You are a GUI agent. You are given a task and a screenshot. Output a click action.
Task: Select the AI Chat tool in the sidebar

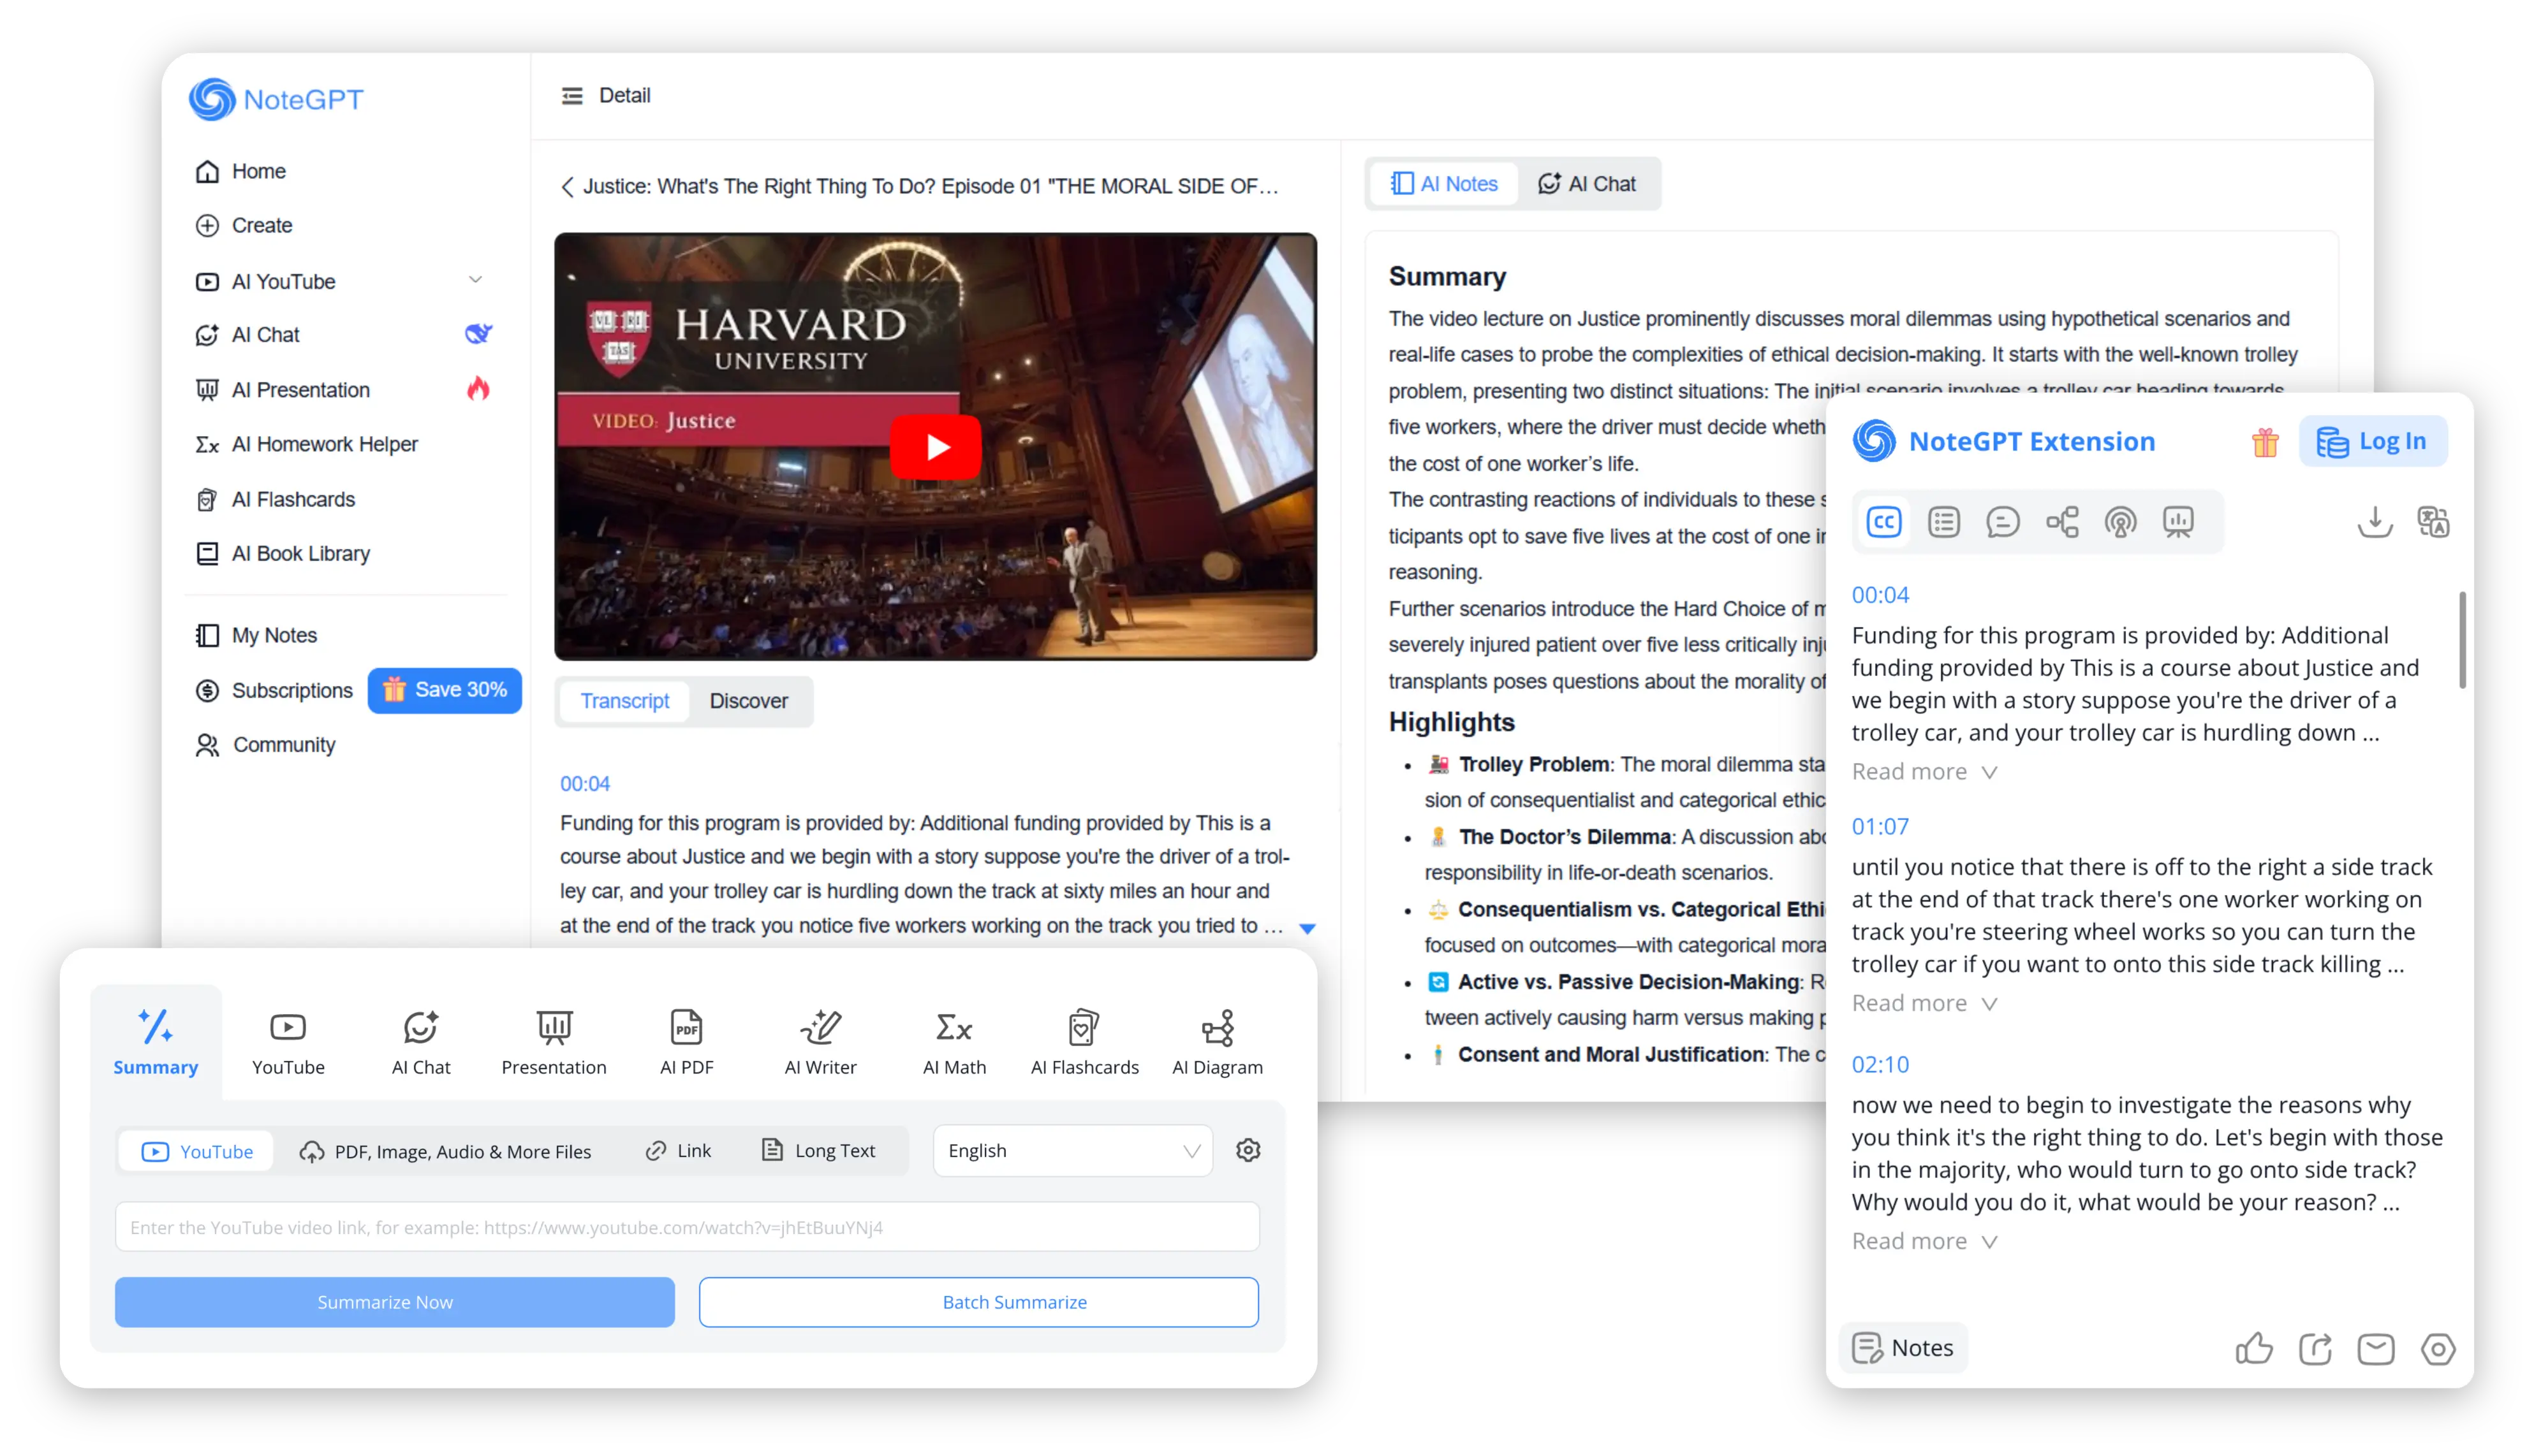265,334
